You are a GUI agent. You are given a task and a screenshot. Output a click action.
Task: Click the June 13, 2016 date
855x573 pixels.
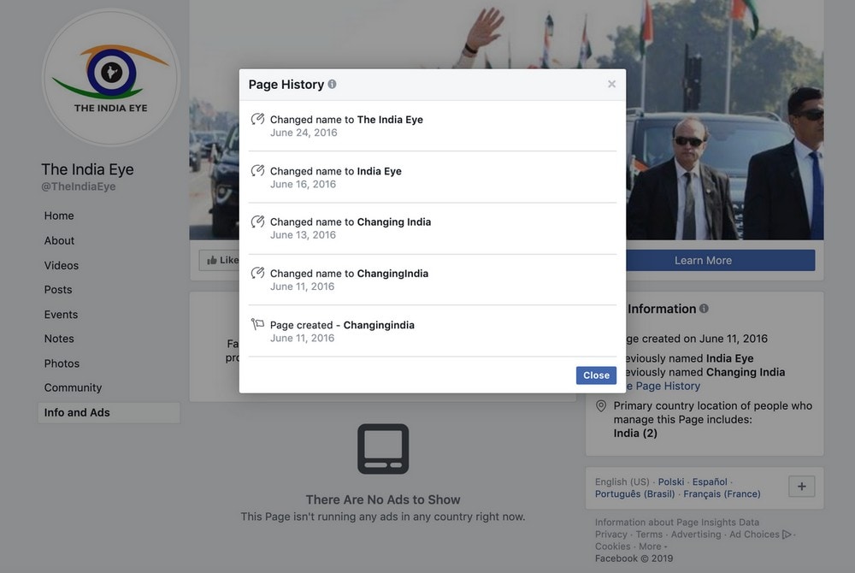[x=304, y=235]
